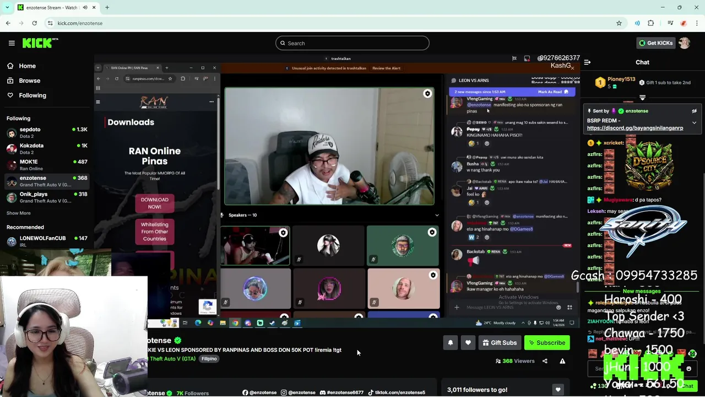This screenshot has height=397, width=705.
Task: Click the streamed taskbar Edge icon
Action: coord(198,323)
